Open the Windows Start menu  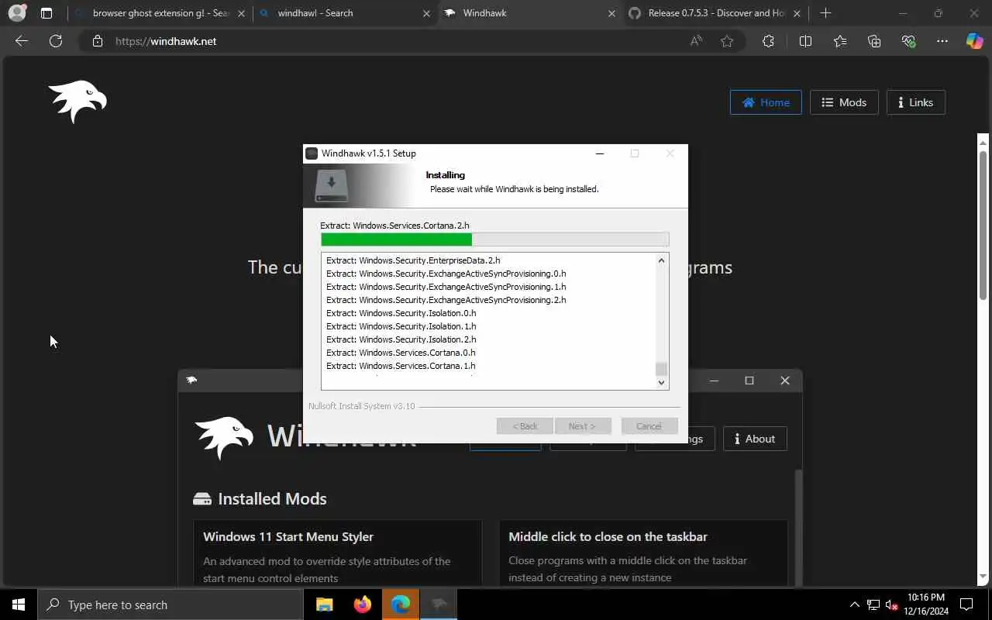pos(19,604)
